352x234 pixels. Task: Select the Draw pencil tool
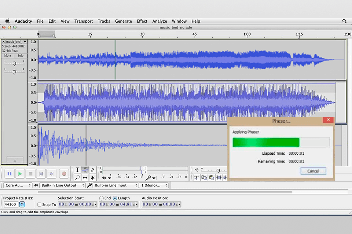93,170
